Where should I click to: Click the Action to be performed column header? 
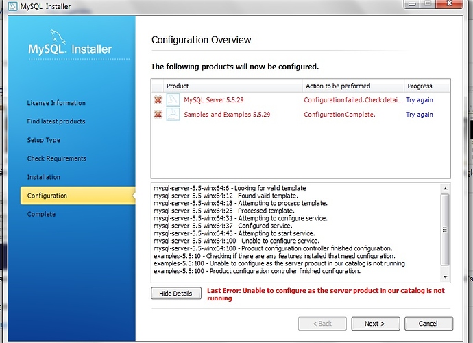pyautogui.click(x=353, y=86)
